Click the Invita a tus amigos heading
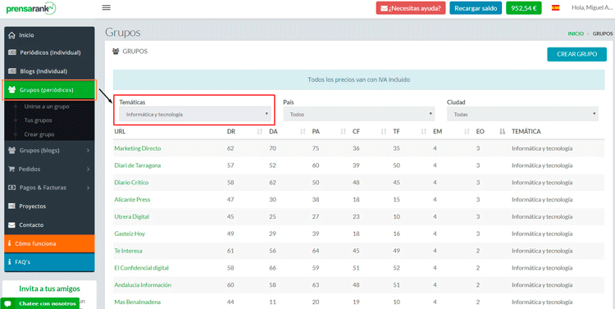615x309 pixels. click(x=49, y=289)
